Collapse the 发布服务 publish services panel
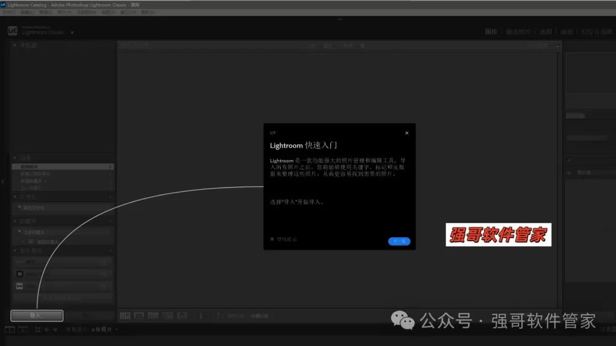The width and height of the screenshot is (616, 346). coord(15,251)
